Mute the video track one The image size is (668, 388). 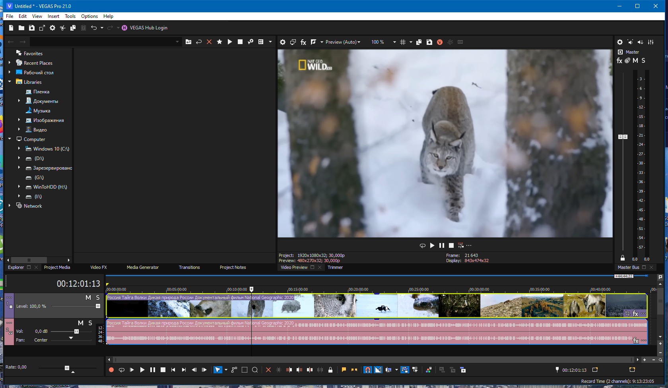pos(88,297)
